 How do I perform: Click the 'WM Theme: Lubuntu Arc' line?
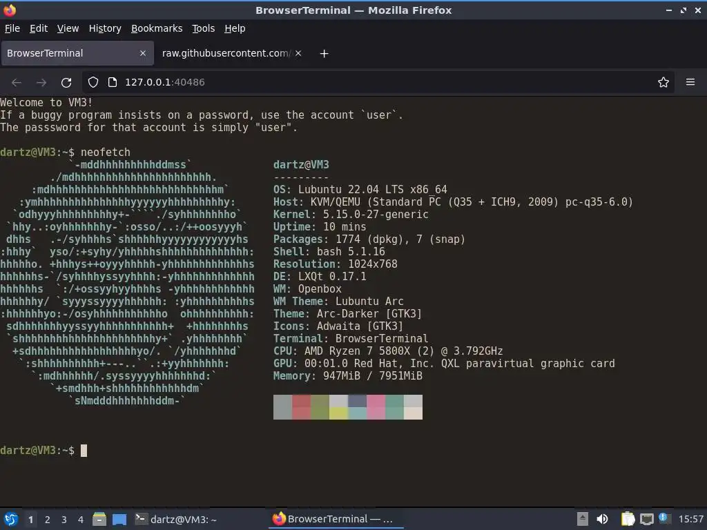[x=338, y=301]
